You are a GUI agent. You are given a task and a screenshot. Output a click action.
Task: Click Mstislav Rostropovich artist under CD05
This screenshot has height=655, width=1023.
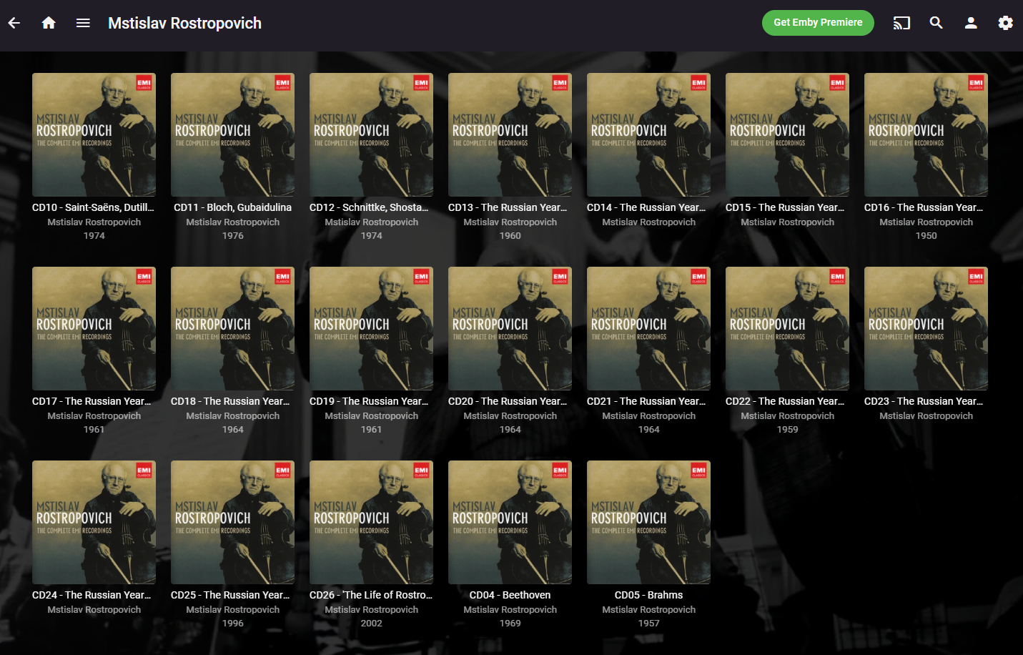tap(648, 610)
